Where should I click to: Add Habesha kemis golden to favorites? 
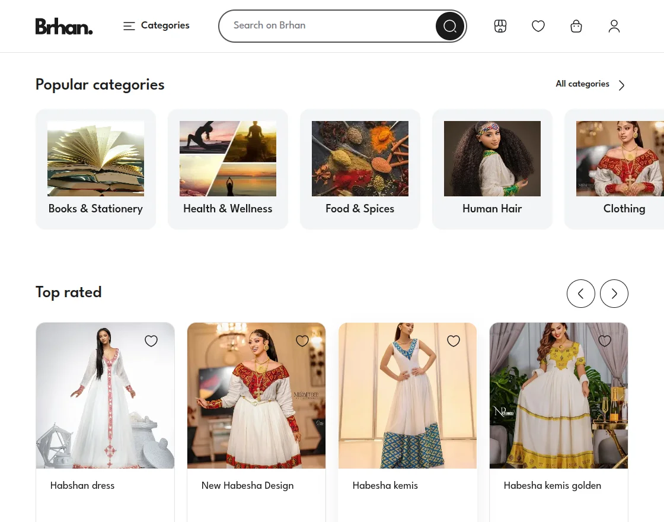(605, 341)
